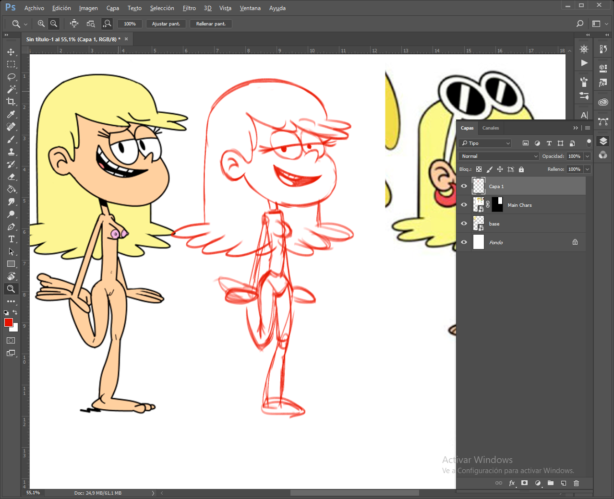Open the Filtro menu
Image resolution: width=614 pixels, height=499 pixels.
click(189, 8)
